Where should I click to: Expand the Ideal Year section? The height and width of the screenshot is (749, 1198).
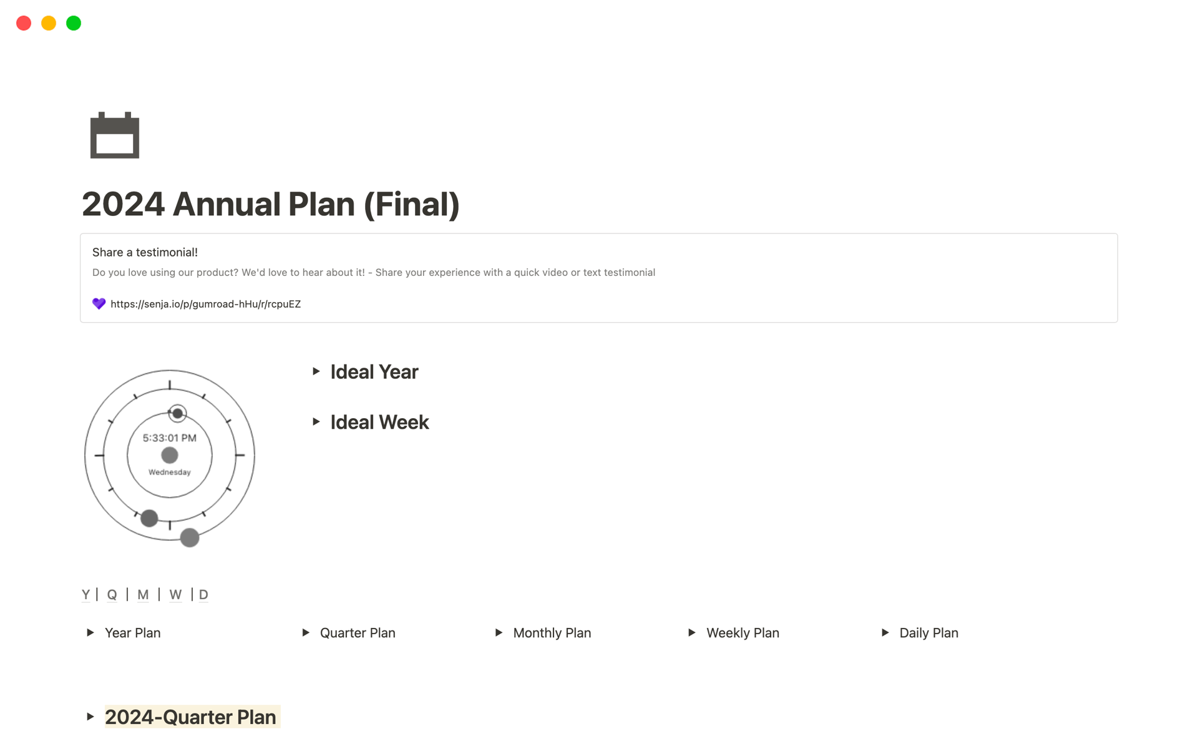pyautogui.click(x=316, y=371)
